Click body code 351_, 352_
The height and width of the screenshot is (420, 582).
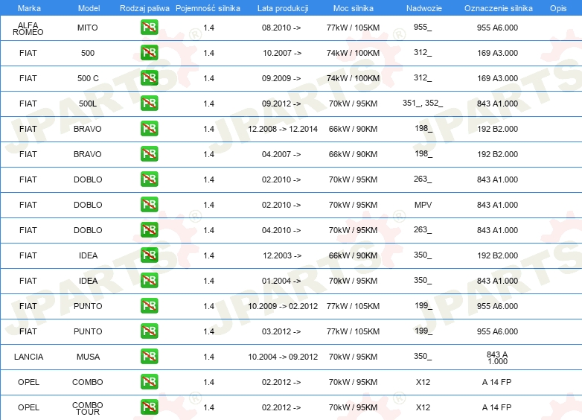[x=423, y=103]
